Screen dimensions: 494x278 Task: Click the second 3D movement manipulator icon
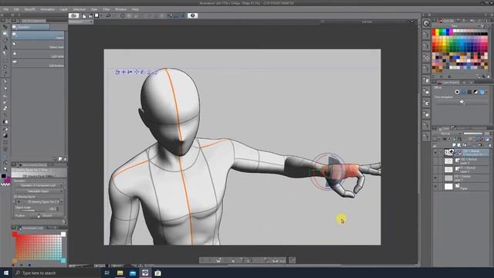(x=123, y=72)
